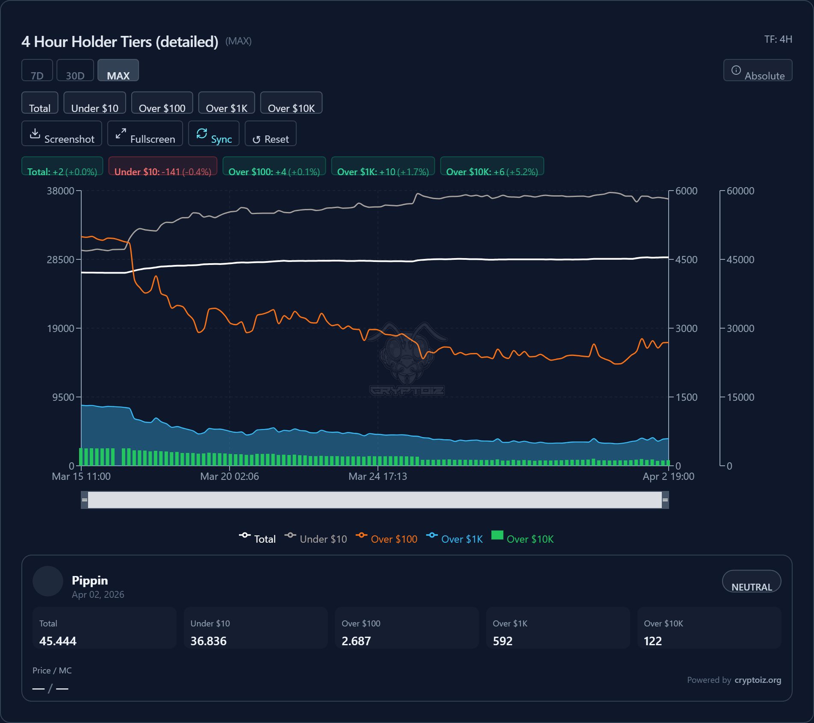Click the Under $10: -141 change badge

pyautogui.click(x=163, y=166)
